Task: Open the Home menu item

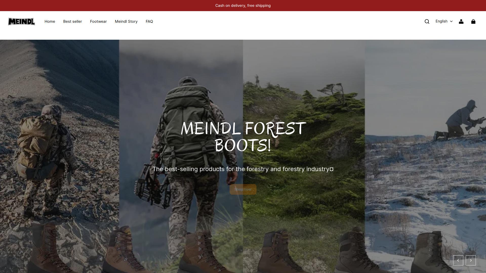Action: click(50, 21)
